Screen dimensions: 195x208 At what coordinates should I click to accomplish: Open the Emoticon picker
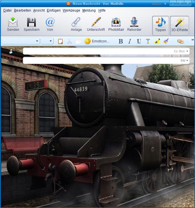(97, 41)
